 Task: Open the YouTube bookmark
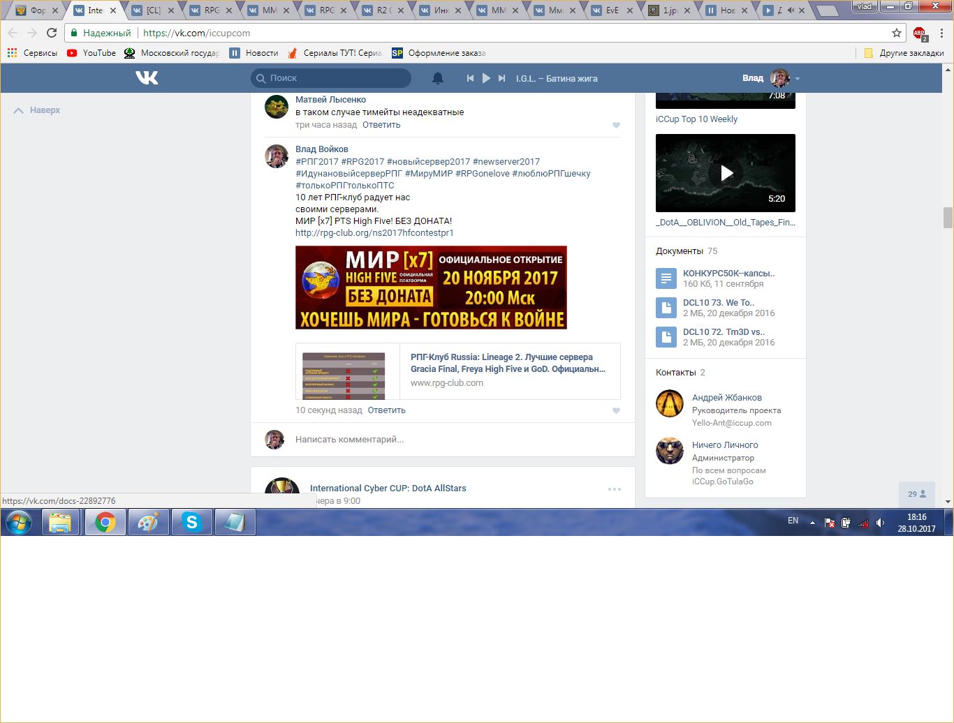(91, 53)
